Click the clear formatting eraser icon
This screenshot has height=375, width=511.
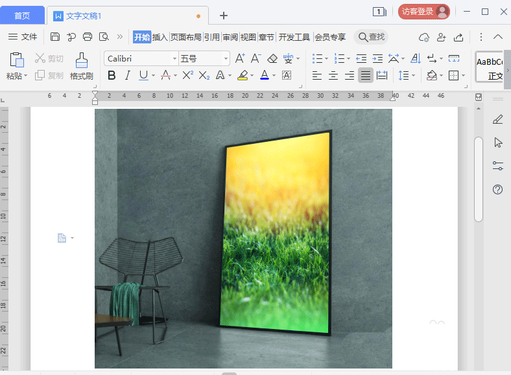272,59
